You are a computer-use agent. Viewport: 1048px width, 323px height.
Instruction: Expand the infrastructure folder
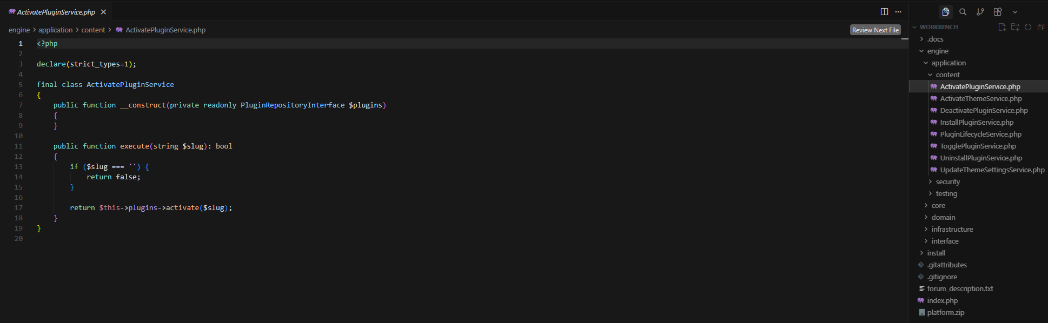pyautogui.click(x=952, y=229)
